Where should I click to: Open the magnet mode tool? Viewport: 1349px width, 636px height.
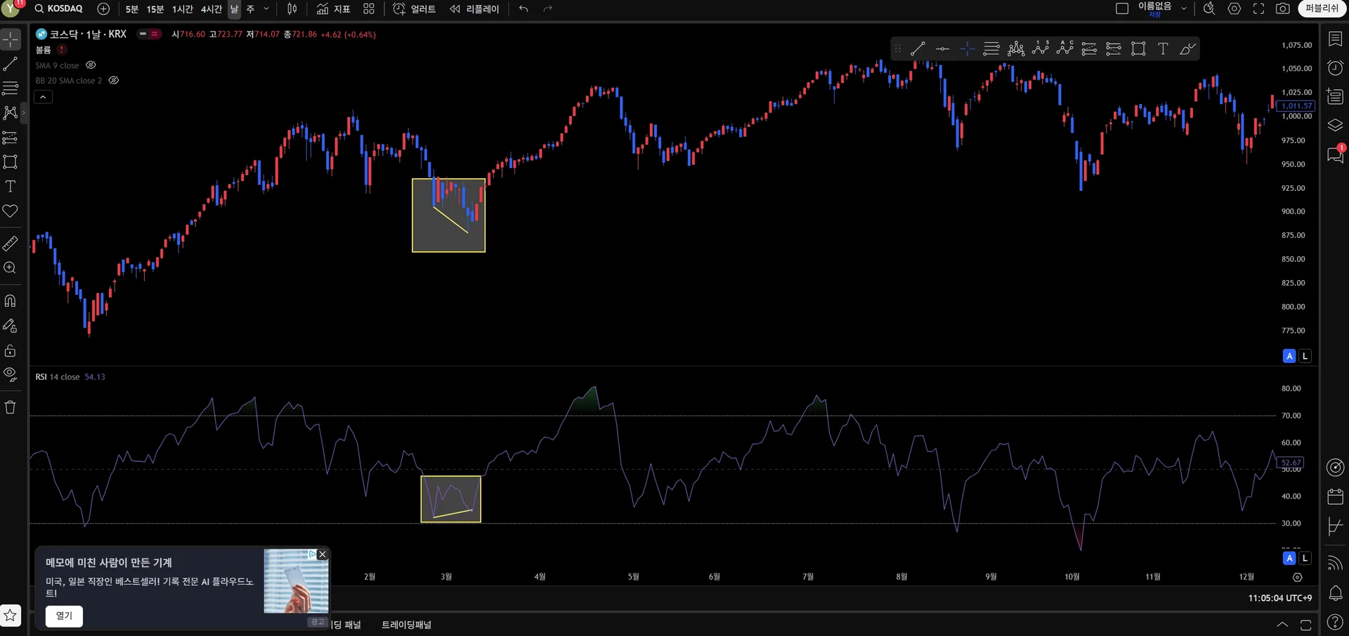(11, 301)
